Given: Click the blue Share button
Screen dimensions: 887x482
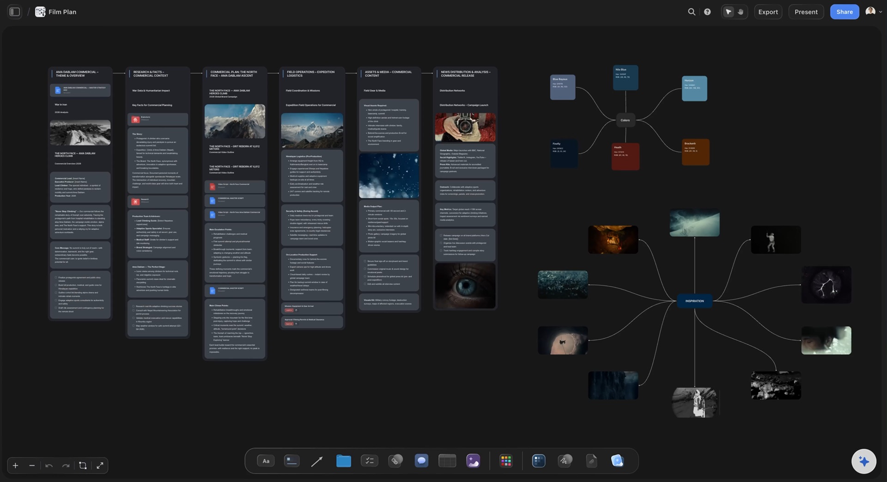Looking at the screenshot, I should tap(844, 12).
